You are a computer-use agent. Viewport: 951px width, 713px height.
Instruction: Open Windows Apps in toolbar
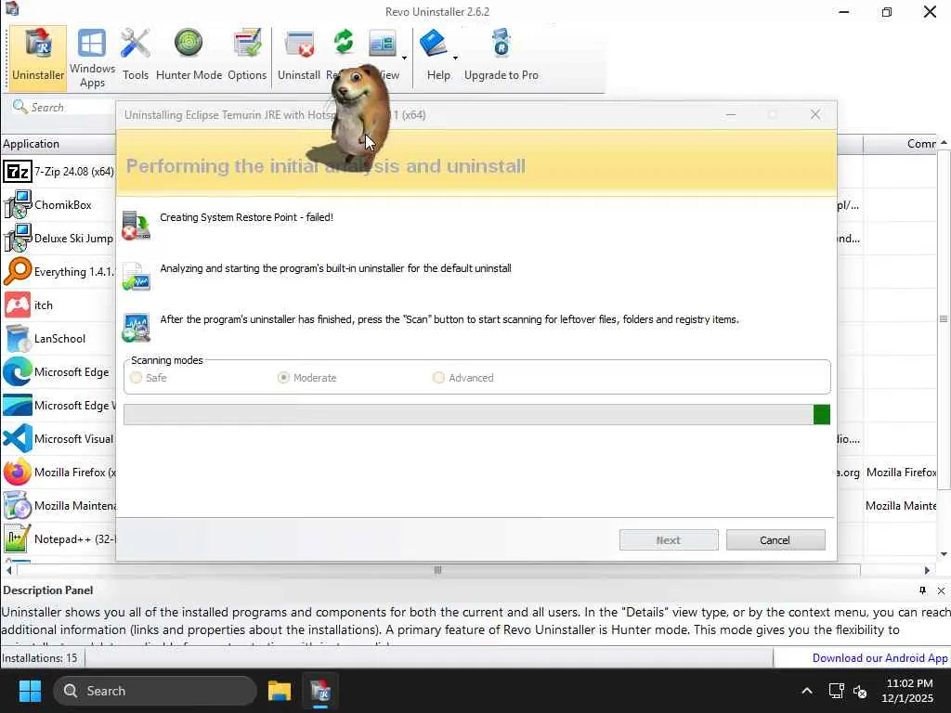point(92,58)
